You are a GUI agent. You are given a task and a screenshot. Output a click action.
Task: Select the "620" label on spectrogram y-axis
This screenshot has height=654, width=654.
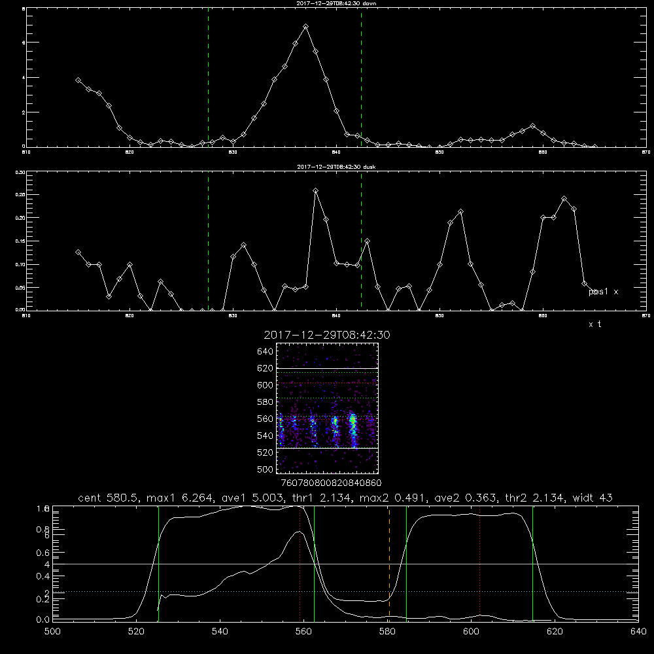266,368
